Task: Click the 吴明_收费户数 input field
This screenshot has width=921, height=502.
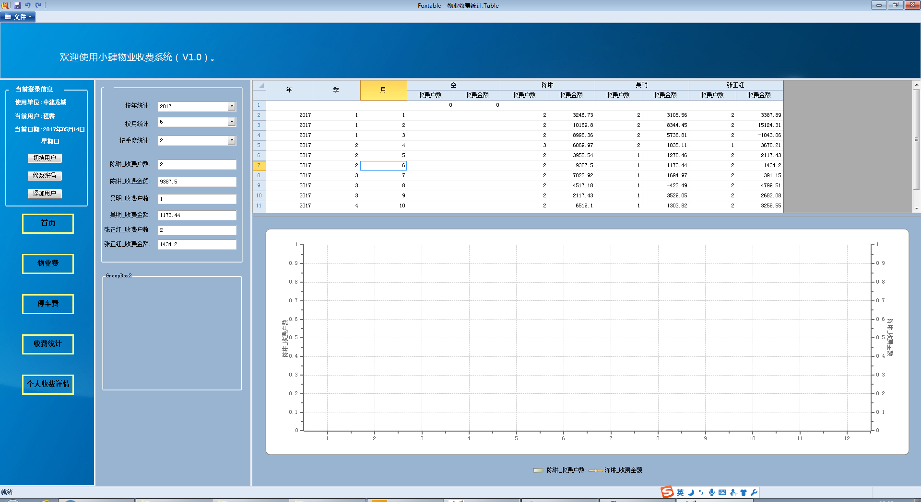Action: point(197,199)
